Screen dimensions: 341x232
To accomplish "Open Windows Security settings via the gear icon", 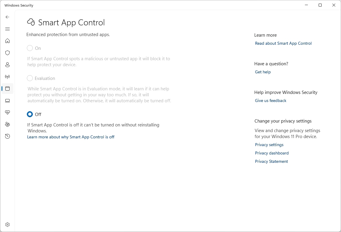I will coord(7,225).
